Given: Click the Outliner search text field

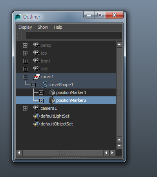Looking at the screenshot, I should pos(74,35).
